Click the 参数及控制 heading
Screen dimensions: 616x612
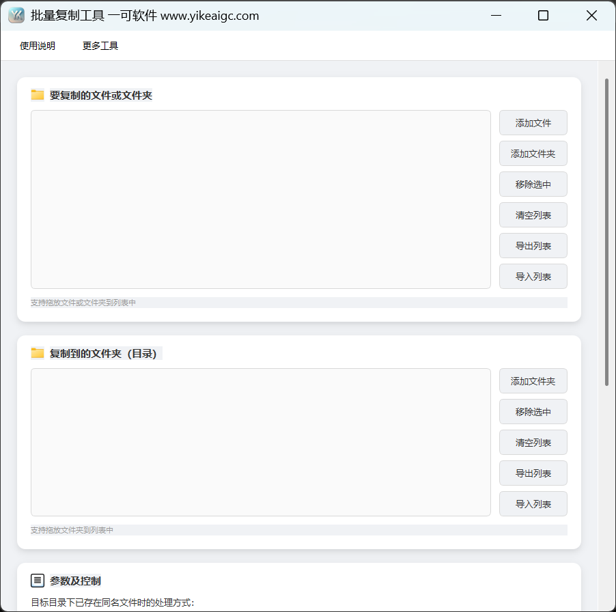[75, 581]
